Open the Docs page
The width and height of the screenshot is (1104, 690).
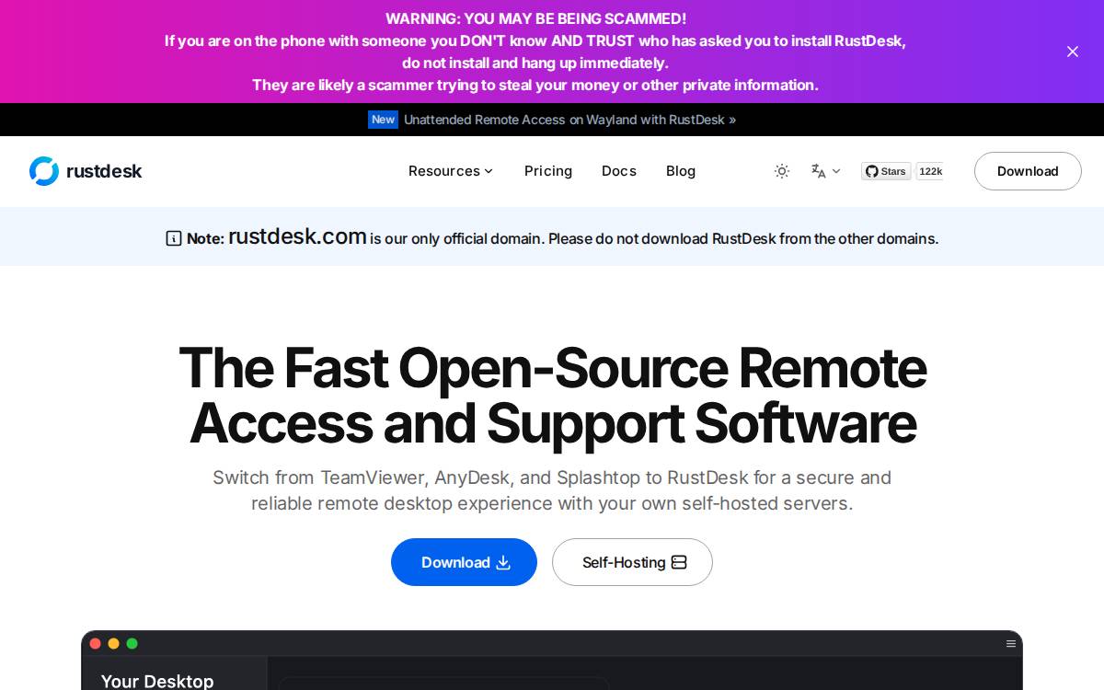(619, 171)
